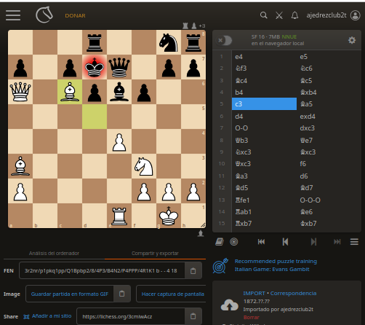Image resolution: width=365 pixels, height=325 pixels.
Task: Open the opening explorer book icon
Action: pos(220,242)
